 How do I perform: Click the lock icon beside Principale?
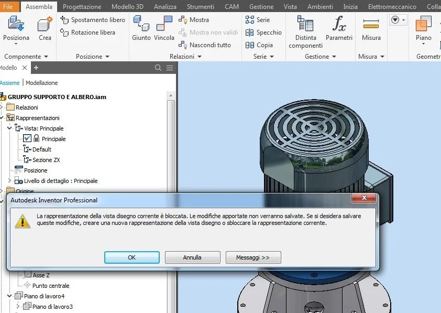[36, 138]
